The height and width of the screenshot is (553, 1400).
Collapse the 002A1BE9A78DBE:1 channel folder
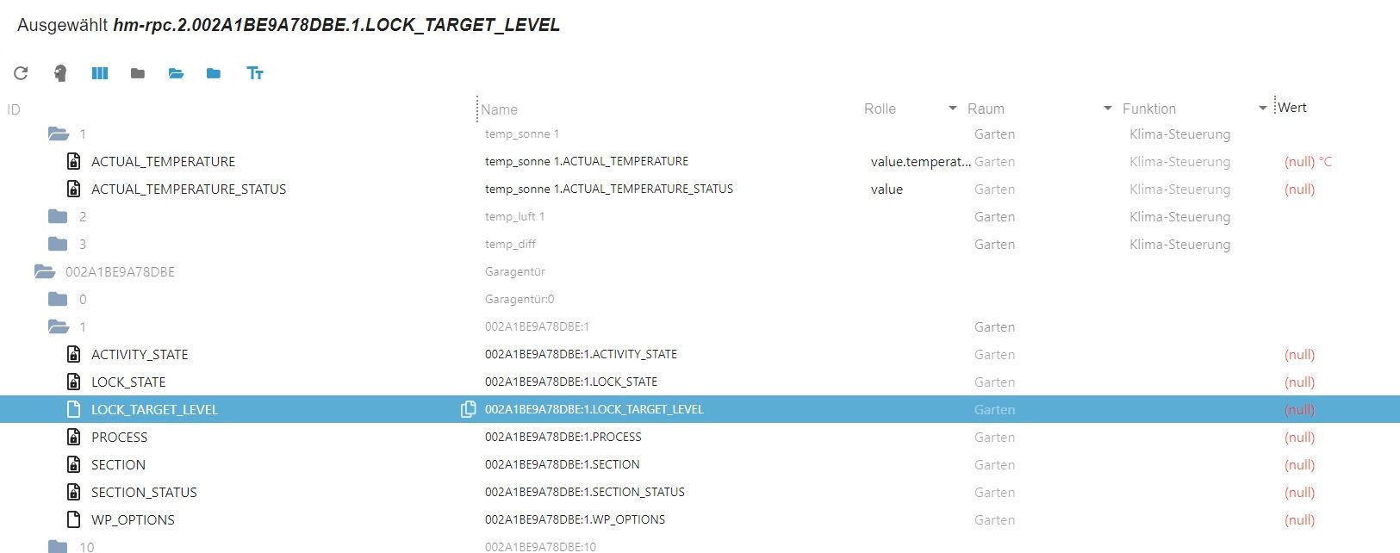[x=59, y=326]
